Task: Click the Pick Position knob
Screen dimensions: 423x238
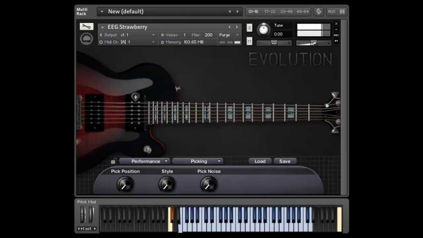Action: click(x=125, y=184)
